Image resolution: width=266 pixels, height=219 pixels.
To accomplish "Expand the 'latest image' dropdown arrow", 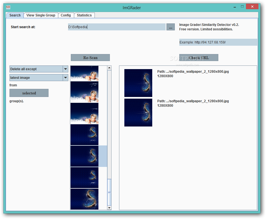I will (x=66, y=78).
